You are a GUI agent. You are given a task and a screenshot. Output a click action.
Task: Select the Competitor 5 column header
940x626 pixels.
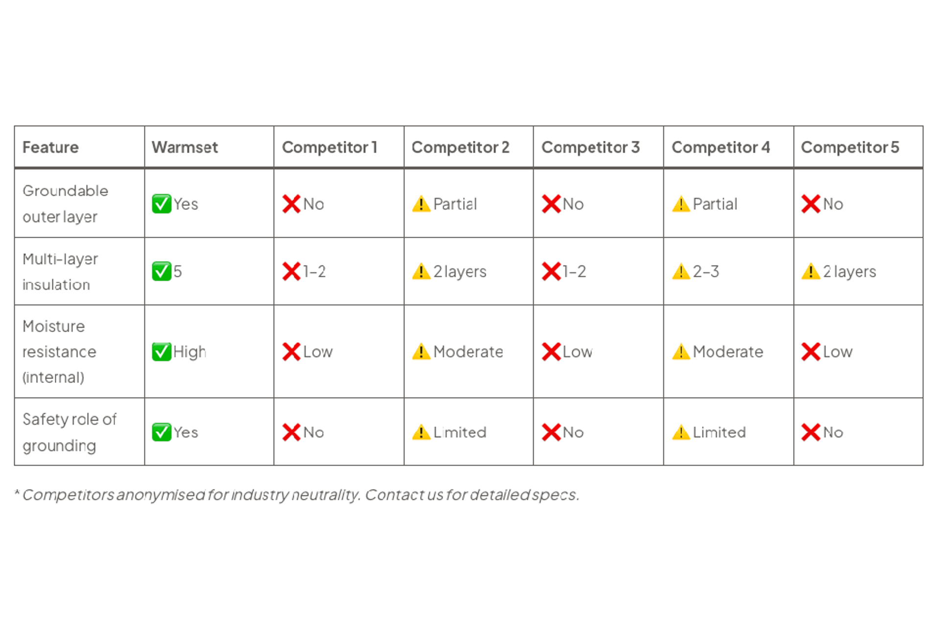(850, 147)
